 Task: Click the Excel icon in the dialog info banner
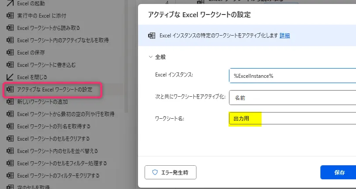click(x=152, y=36)
